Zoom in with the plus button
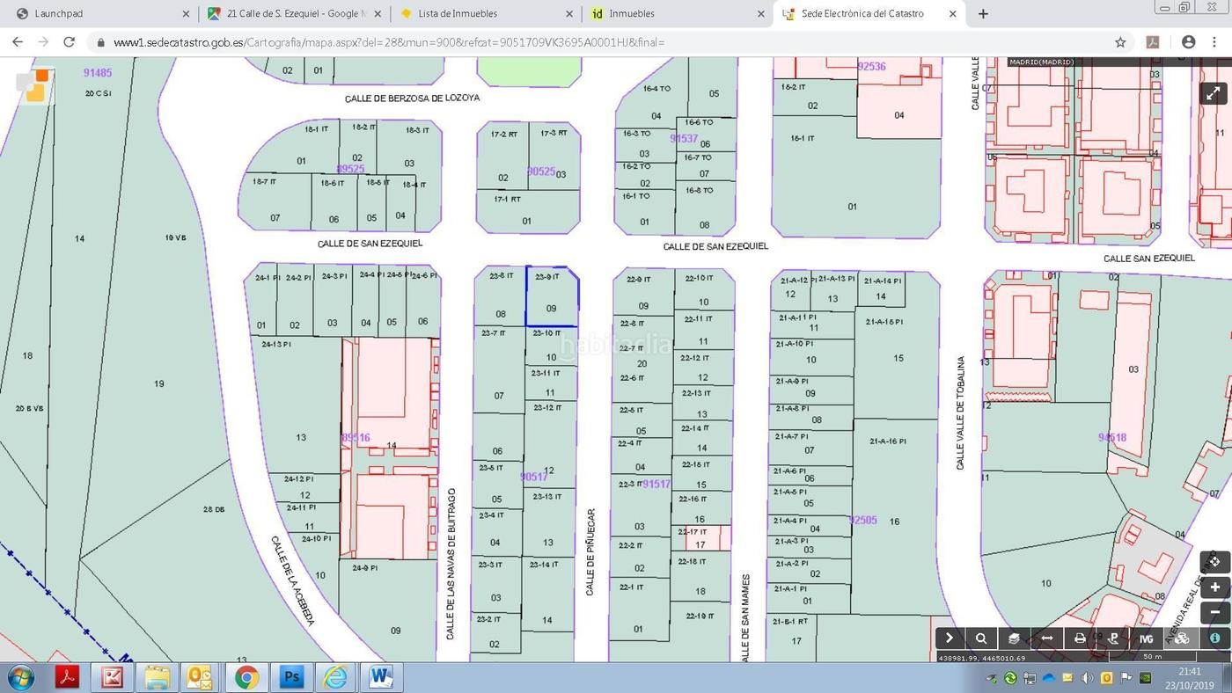 (1214, 587)
